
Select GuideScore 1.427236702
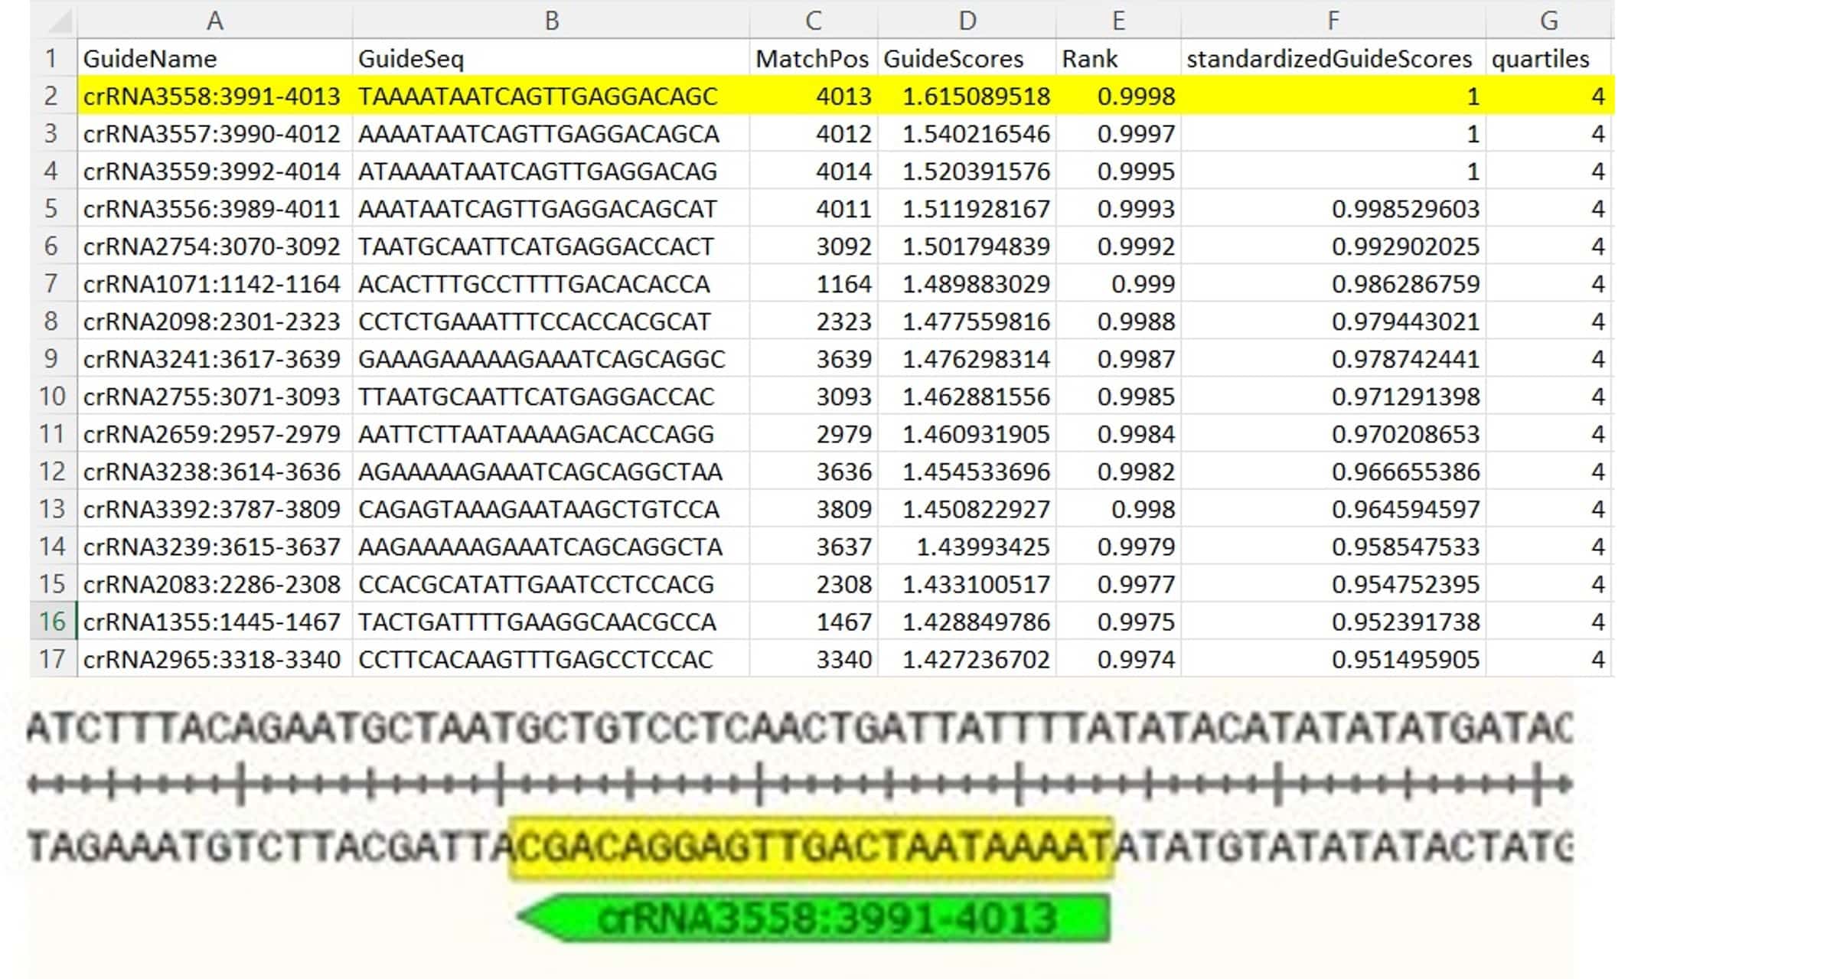[967, 658]
